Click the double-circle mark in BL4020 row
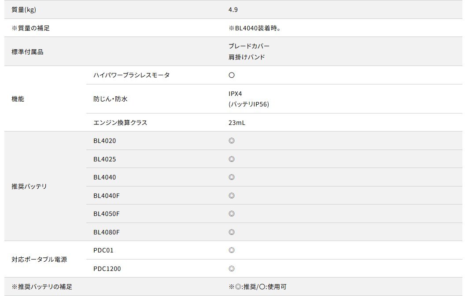 click(232, 141)
